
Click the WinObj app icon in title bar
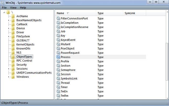(3, 3)
